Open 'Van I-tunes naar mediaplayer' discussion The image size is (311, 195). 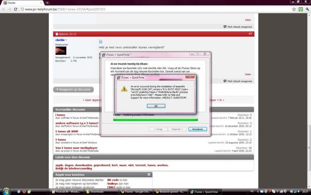click(x=76, y=148)
